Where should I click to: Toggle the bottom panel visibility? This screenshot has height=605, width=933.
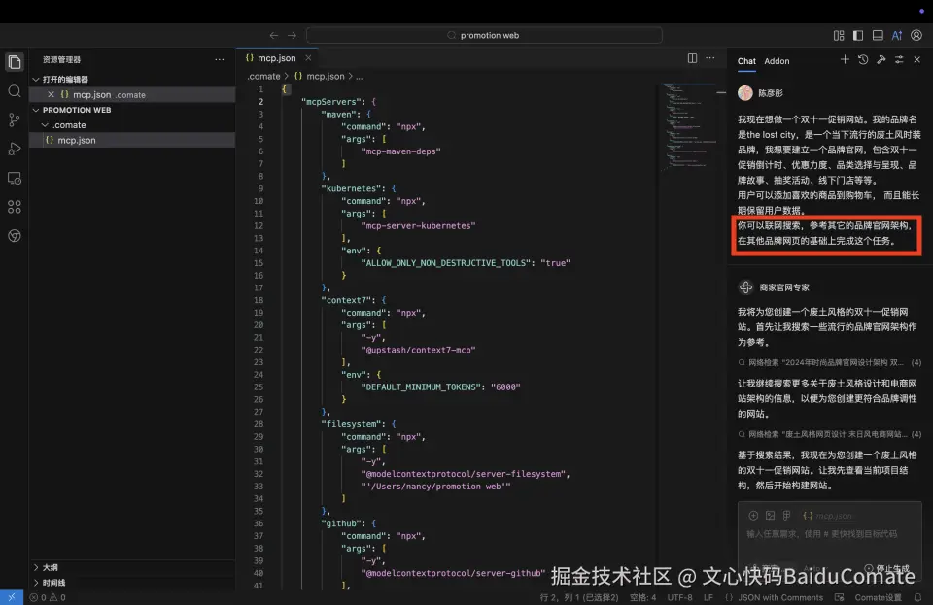coord(878,35)
